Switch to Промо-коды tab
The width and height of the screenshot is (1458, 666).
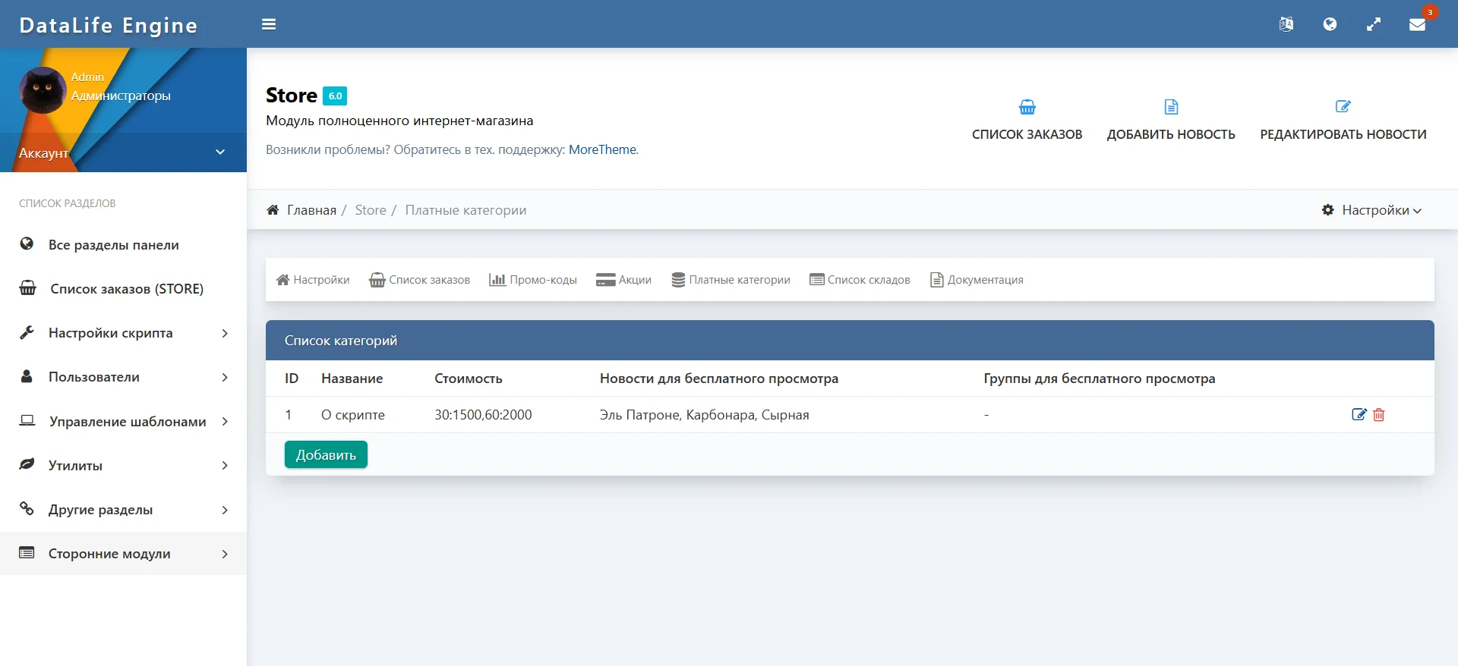pyautogui.click(x=533, y=280)
